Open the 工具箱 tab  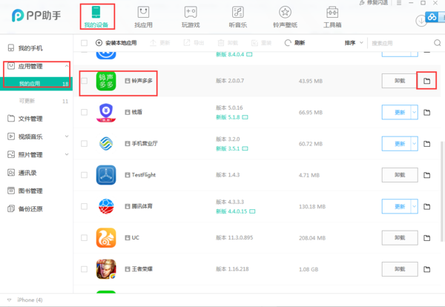332,17
